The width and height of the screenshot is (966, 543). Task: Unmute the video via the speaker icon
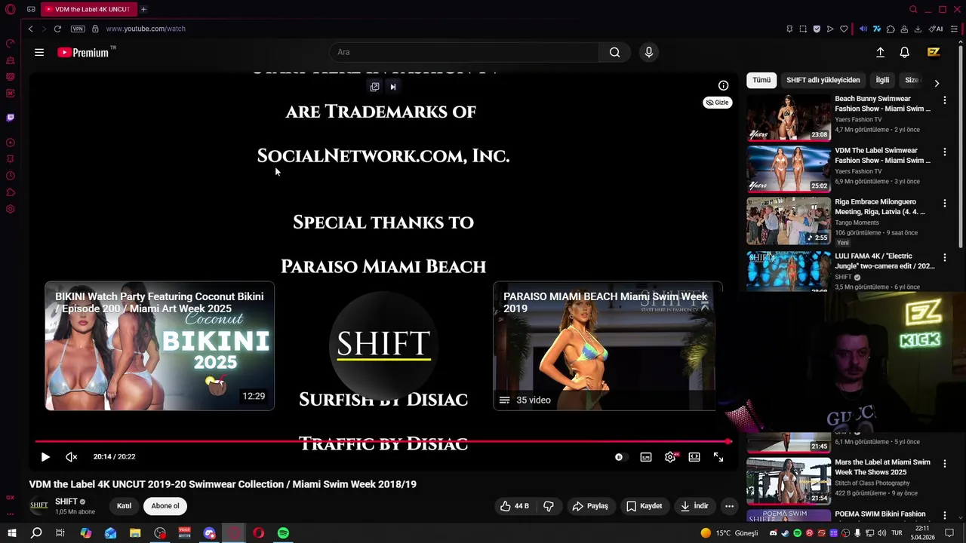[72, 457]
